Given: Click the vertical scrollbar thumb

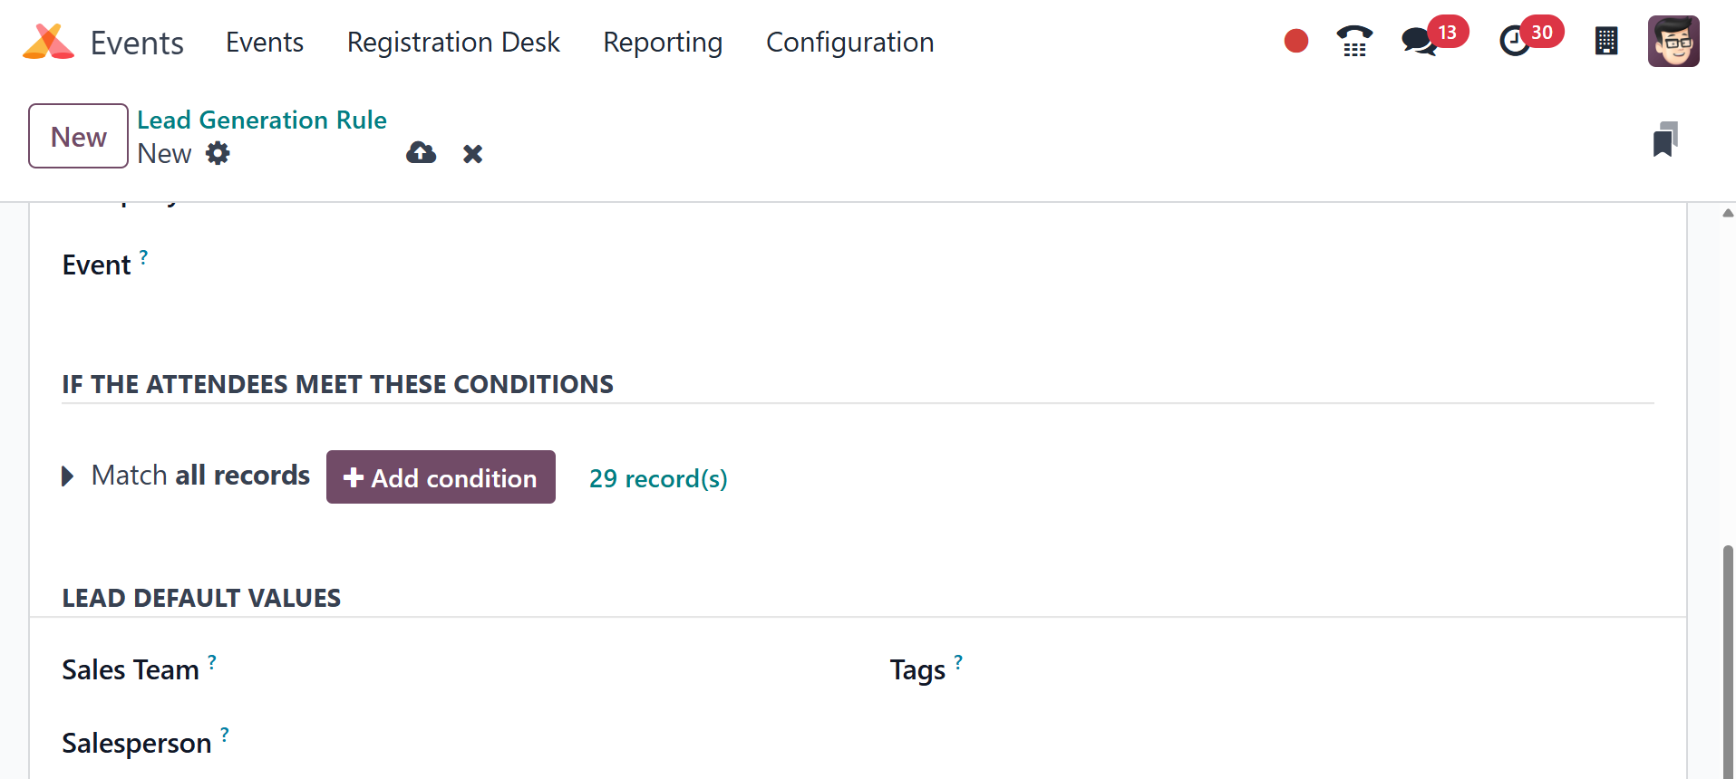Looking at the screenshot, I should 1728,659.
